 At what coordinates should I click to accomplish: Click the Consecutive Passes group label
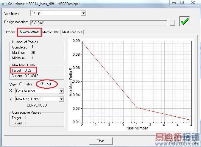tap(27, 112)
